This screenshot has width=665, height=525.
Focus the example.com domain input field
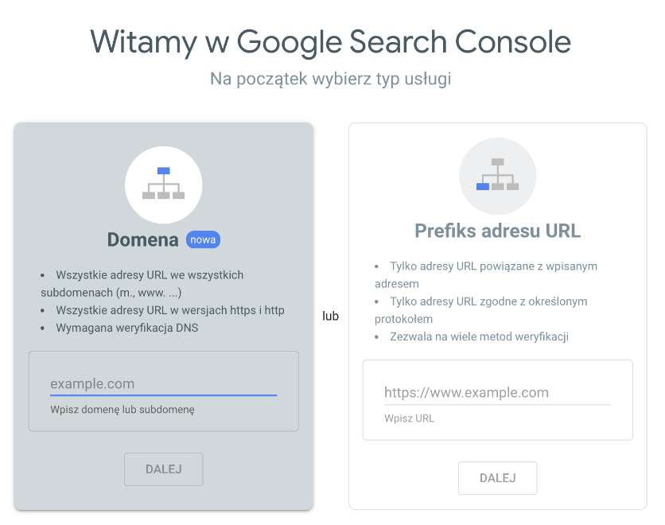tap(163, 383)
